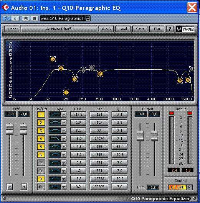
Task: Select grey band 7 marker on graph
Action: click(x=83, y=70)
